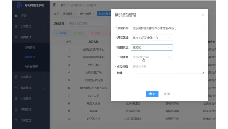Open the 商圈类型 dropdown showing 旅游区
This screenshot has height=129, width=228.
point(152,48)
